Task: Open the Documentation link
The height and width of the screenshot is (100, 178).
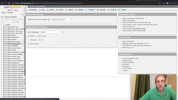Action: click(x=127, y=61)
